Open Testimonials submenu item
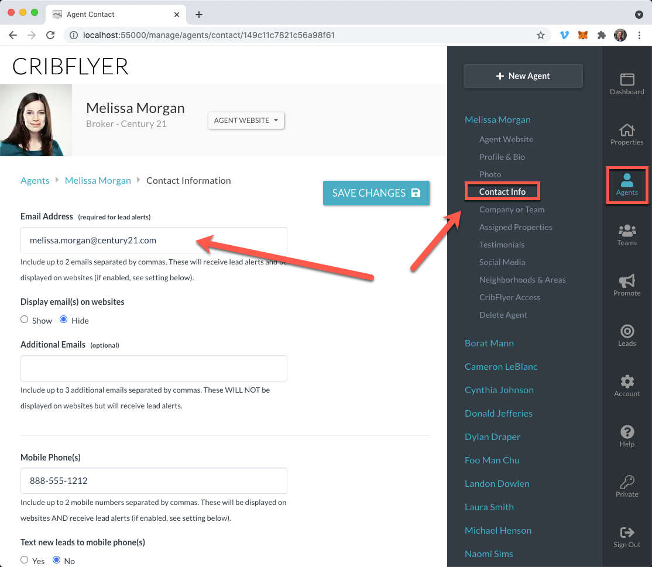Viewport: 652px width, 567px height. 502,245
